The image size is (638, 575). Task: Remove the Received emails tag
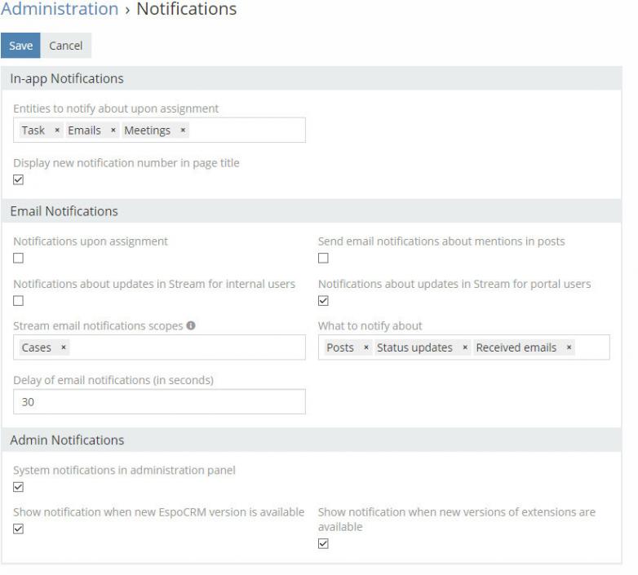569,347
